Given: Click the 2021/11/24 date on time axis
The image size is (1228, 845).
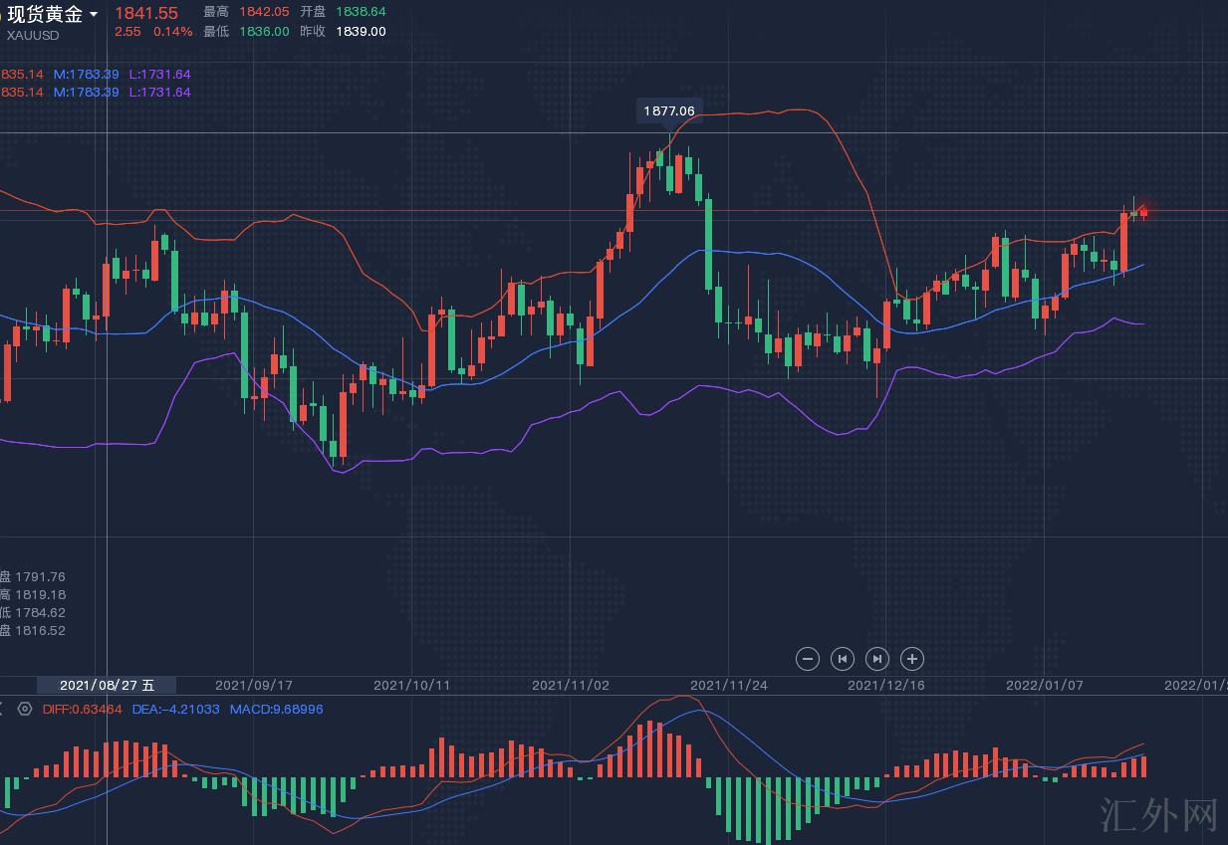Looking at the screenshot, I should [728, 685].
